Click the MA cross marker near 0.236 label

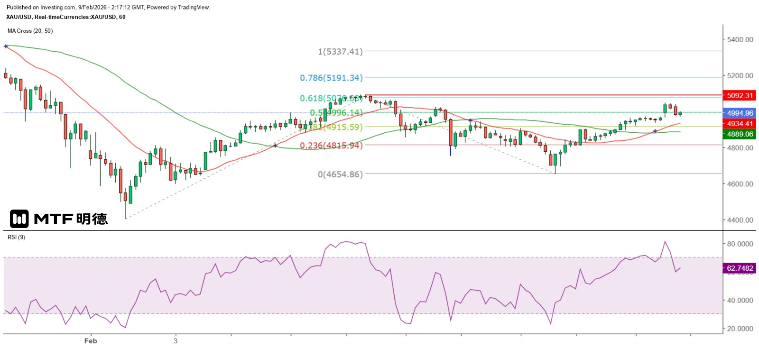(x=275, y=145)
